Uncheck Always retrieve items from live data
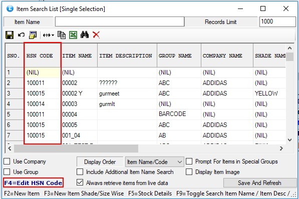 [80, 182]
